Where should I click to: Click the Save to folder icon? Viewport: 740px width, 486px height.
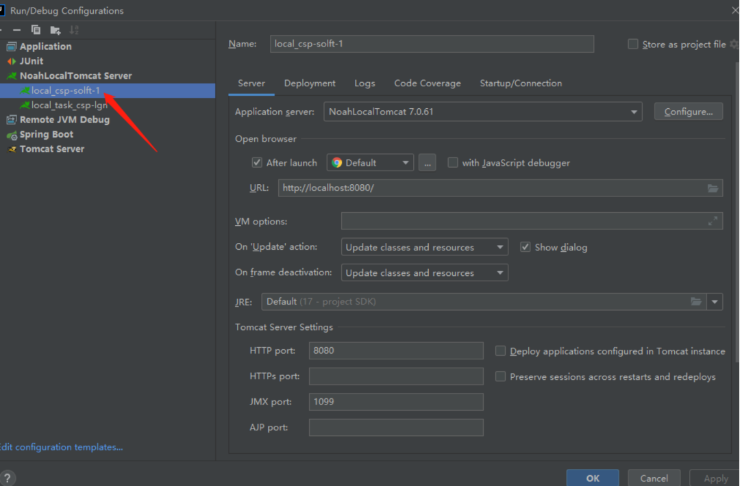[x=56, y=31]
